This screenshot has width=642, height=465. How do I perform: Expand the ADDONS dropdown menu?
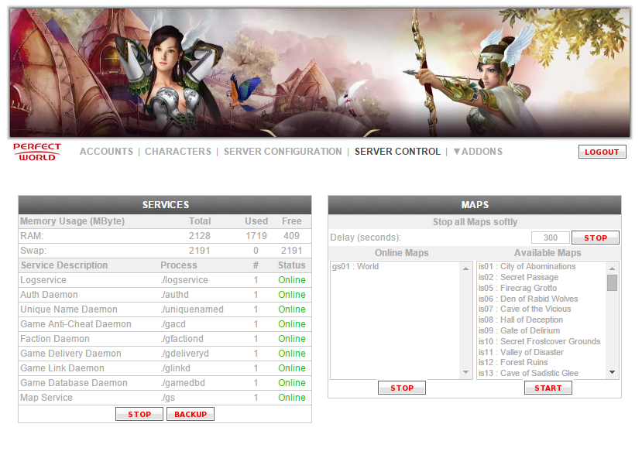pyautogui.click(x=478, y=152)
